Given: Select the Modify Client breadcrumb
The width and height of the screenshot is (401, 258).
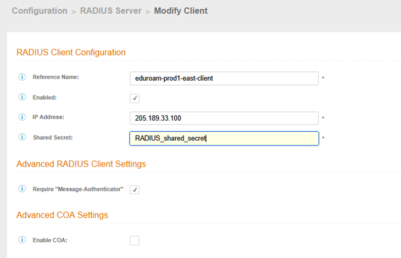Looking at the screenshot, I should click(181, 11).
